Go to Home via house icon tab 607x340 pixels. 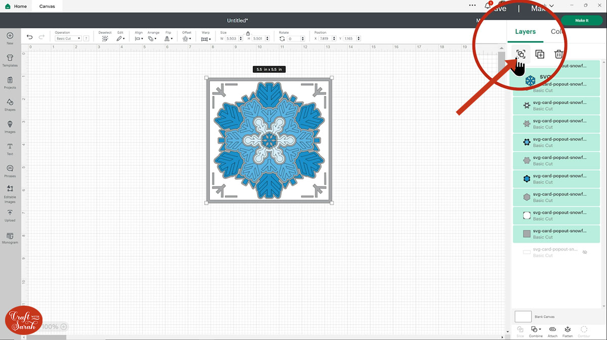click(16, 6)
